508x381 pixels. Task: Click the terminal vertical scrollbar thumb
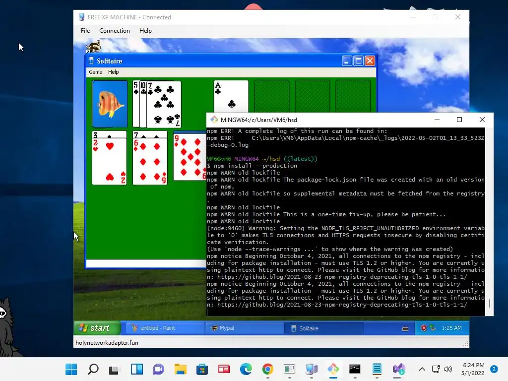pos(489,303)
